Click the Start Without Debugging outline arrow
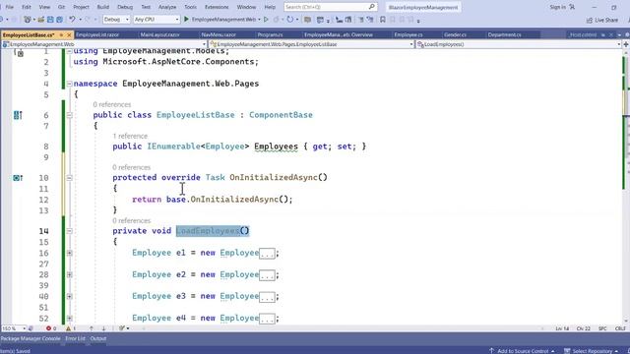The width and height of the screenshot is (630, 354). point(266,20)
